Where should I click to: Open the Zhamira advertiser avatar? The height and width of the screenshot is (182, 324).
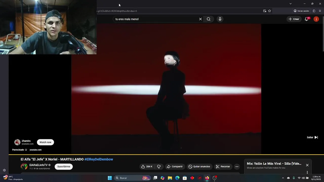tap(17, 142)
